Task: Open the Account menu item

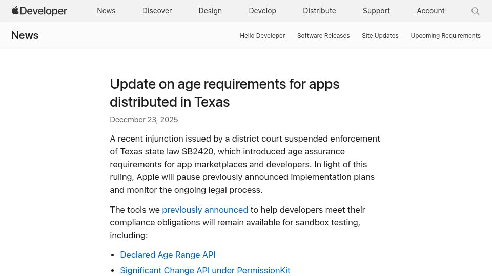Action: [430, 11]
